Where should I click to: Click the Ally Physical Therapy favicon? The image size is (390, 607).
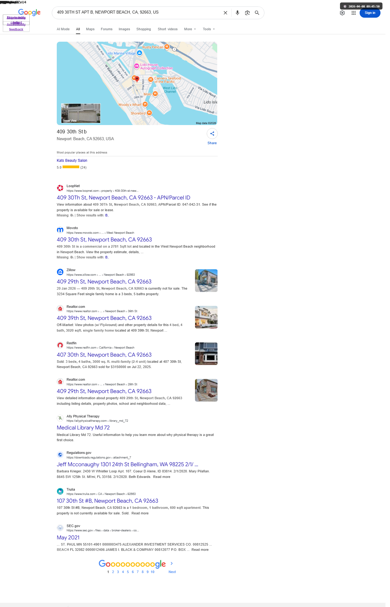[x=60, y=418]
